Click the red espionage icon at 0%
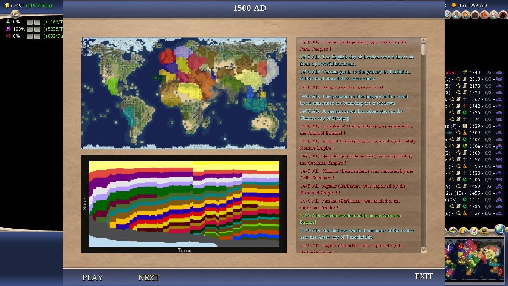Image resolution: width=508 pixels, height=286 pixels. point(8,36)
